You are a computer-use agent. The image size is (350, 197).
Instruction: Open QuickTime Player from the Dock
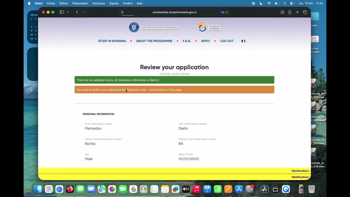(286, 189)
